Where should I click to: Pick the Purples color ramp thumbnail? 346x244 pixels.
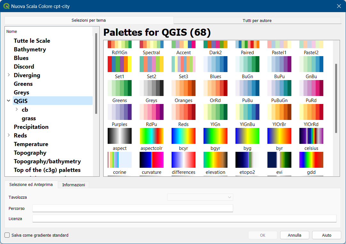click(119, 112)
